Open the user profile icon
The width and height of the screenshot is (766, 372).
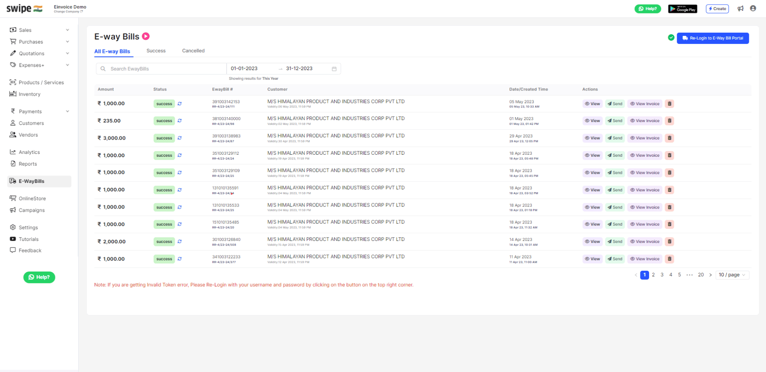(x=753, y=8)
